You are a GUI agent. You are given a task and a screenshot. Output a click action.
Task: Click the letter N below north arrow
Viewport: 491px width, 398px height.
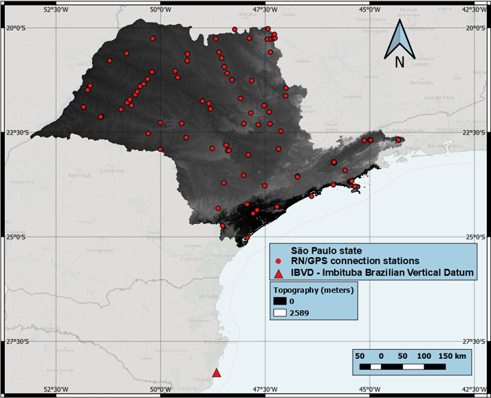tap(399, 63)
